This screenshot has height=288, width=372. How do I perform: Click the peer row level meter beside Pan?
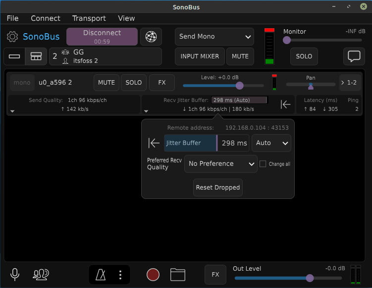pyautogui.click(x=274, y=82)
